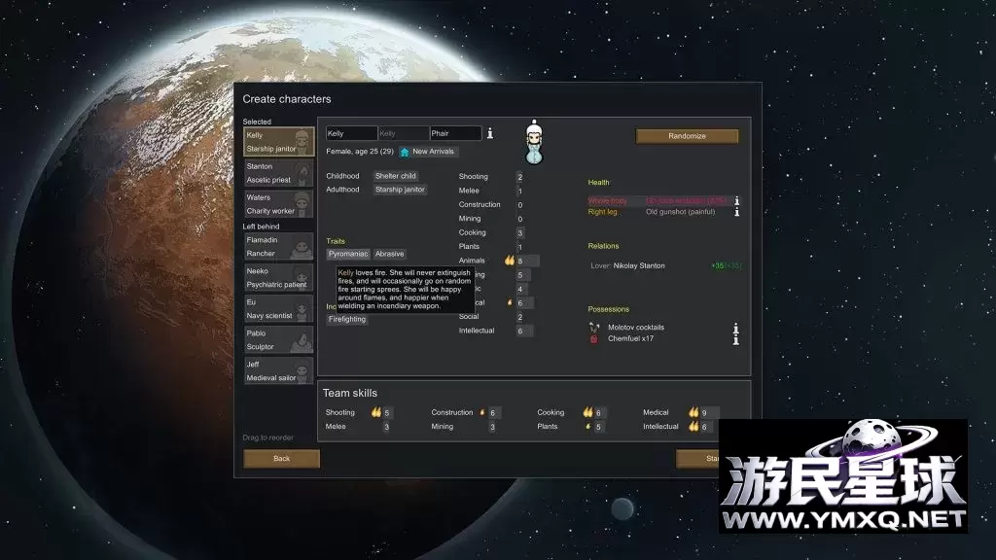Select Neeko the Psychiatric patient
996x560 pixels.
click(279, 277)
